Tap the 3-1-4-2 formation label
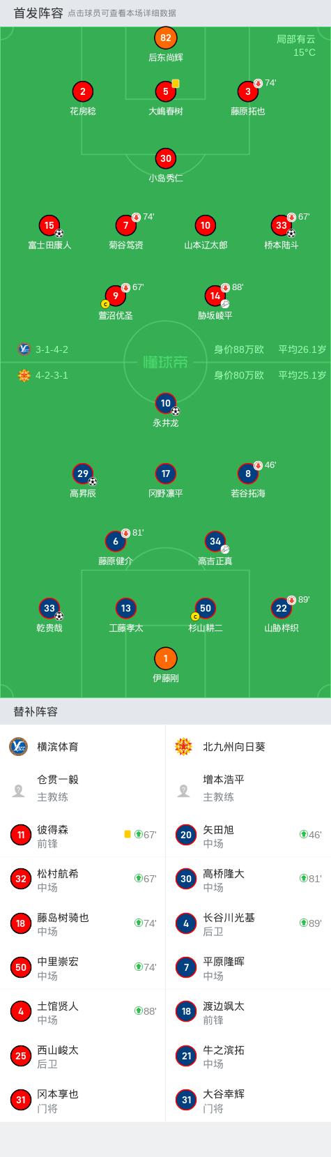The width and height of the screenshot is (331, 1157). pos(52,349)
